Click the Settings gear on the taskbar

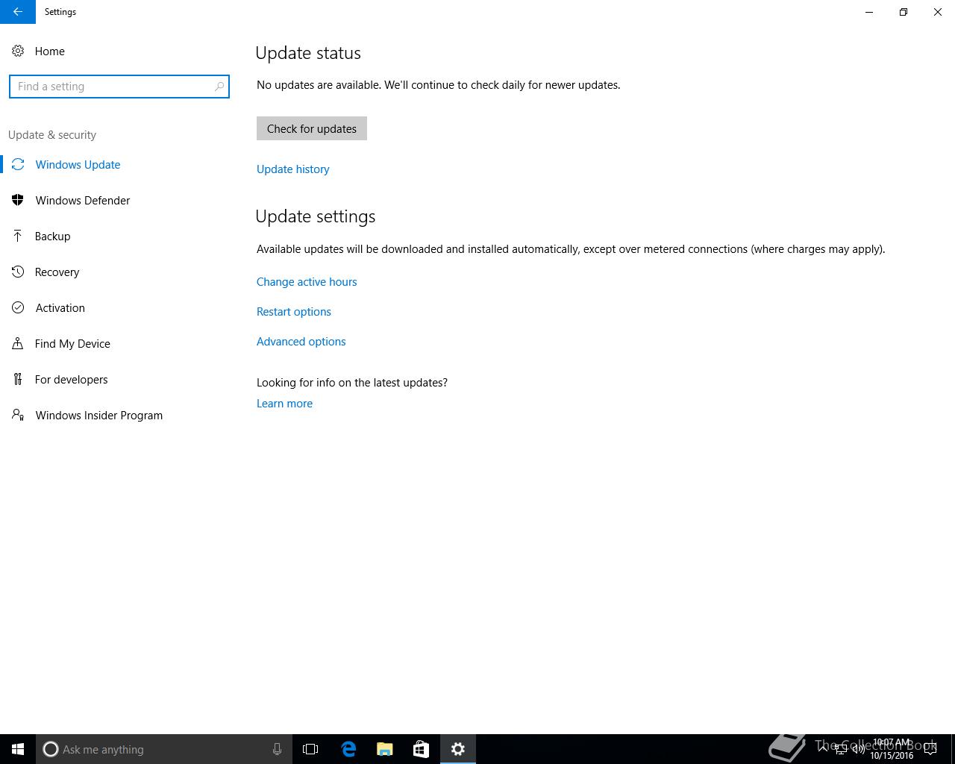tap(458, 749)
